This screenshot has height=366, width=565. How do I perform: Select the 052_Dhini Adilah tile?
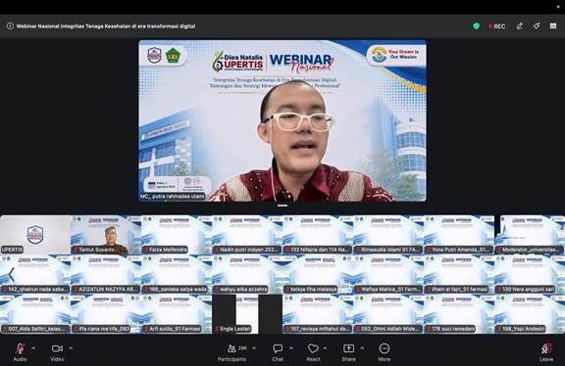388,314
